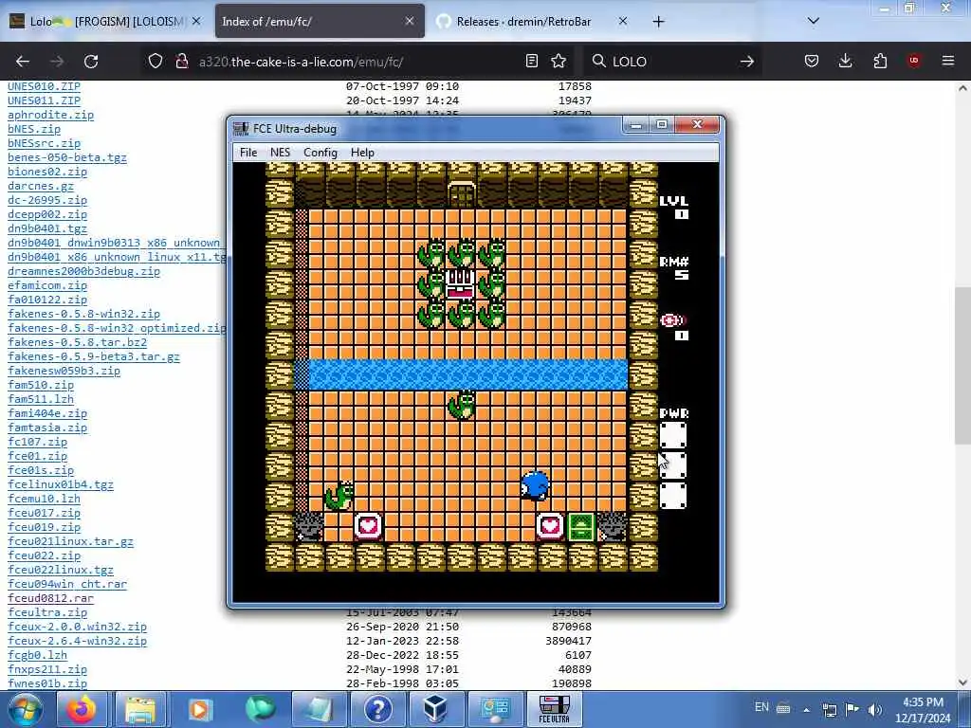Open fceux-2.6.4-win32.zip link

click(78, 642)
